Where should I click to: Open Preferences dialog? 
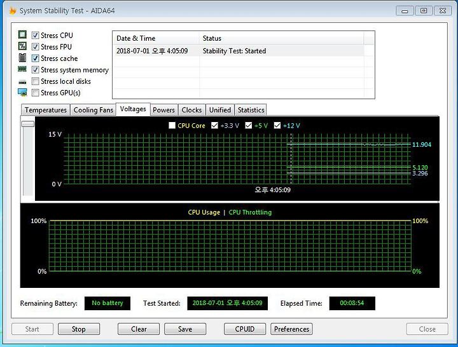(291, 329)
